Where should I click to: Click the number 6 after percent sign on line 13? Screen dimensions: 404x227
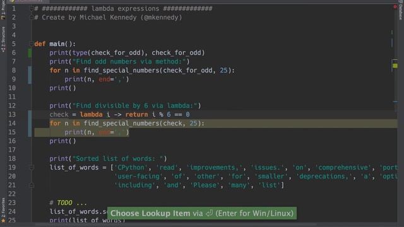[169, 115]
